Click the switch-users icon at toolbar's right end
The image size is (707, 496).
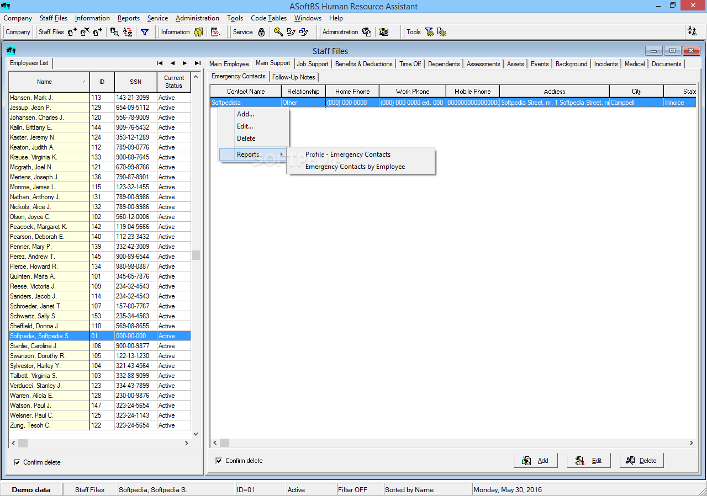tap(692, 31)
